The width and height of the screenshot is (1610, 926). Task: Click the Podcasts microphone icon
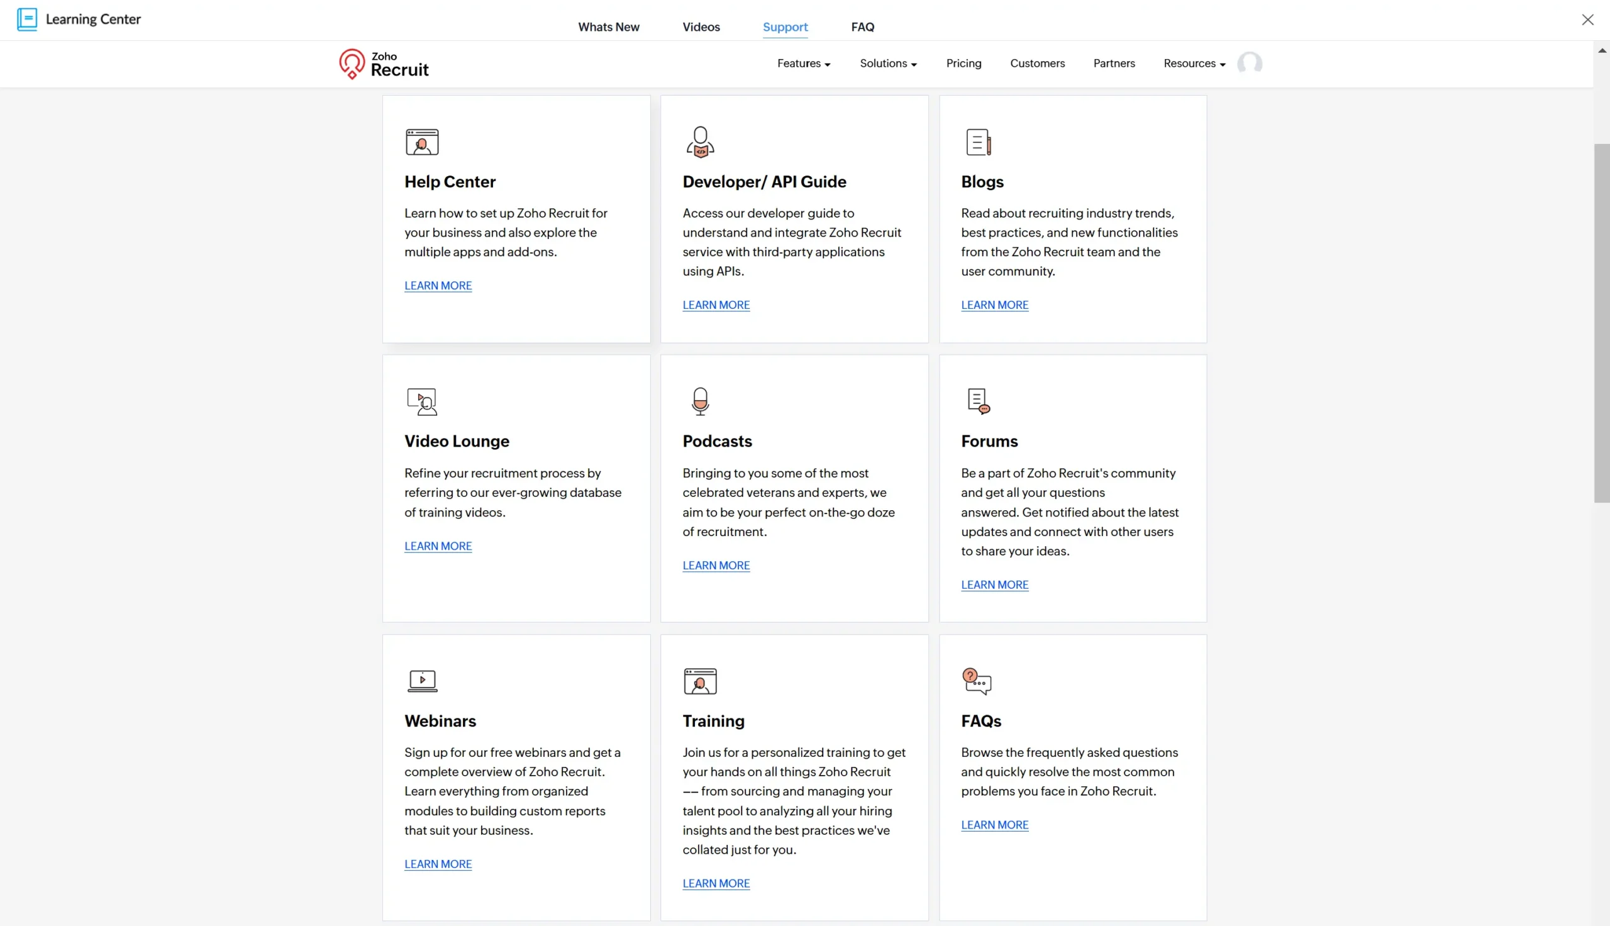[x=700, y=401]
